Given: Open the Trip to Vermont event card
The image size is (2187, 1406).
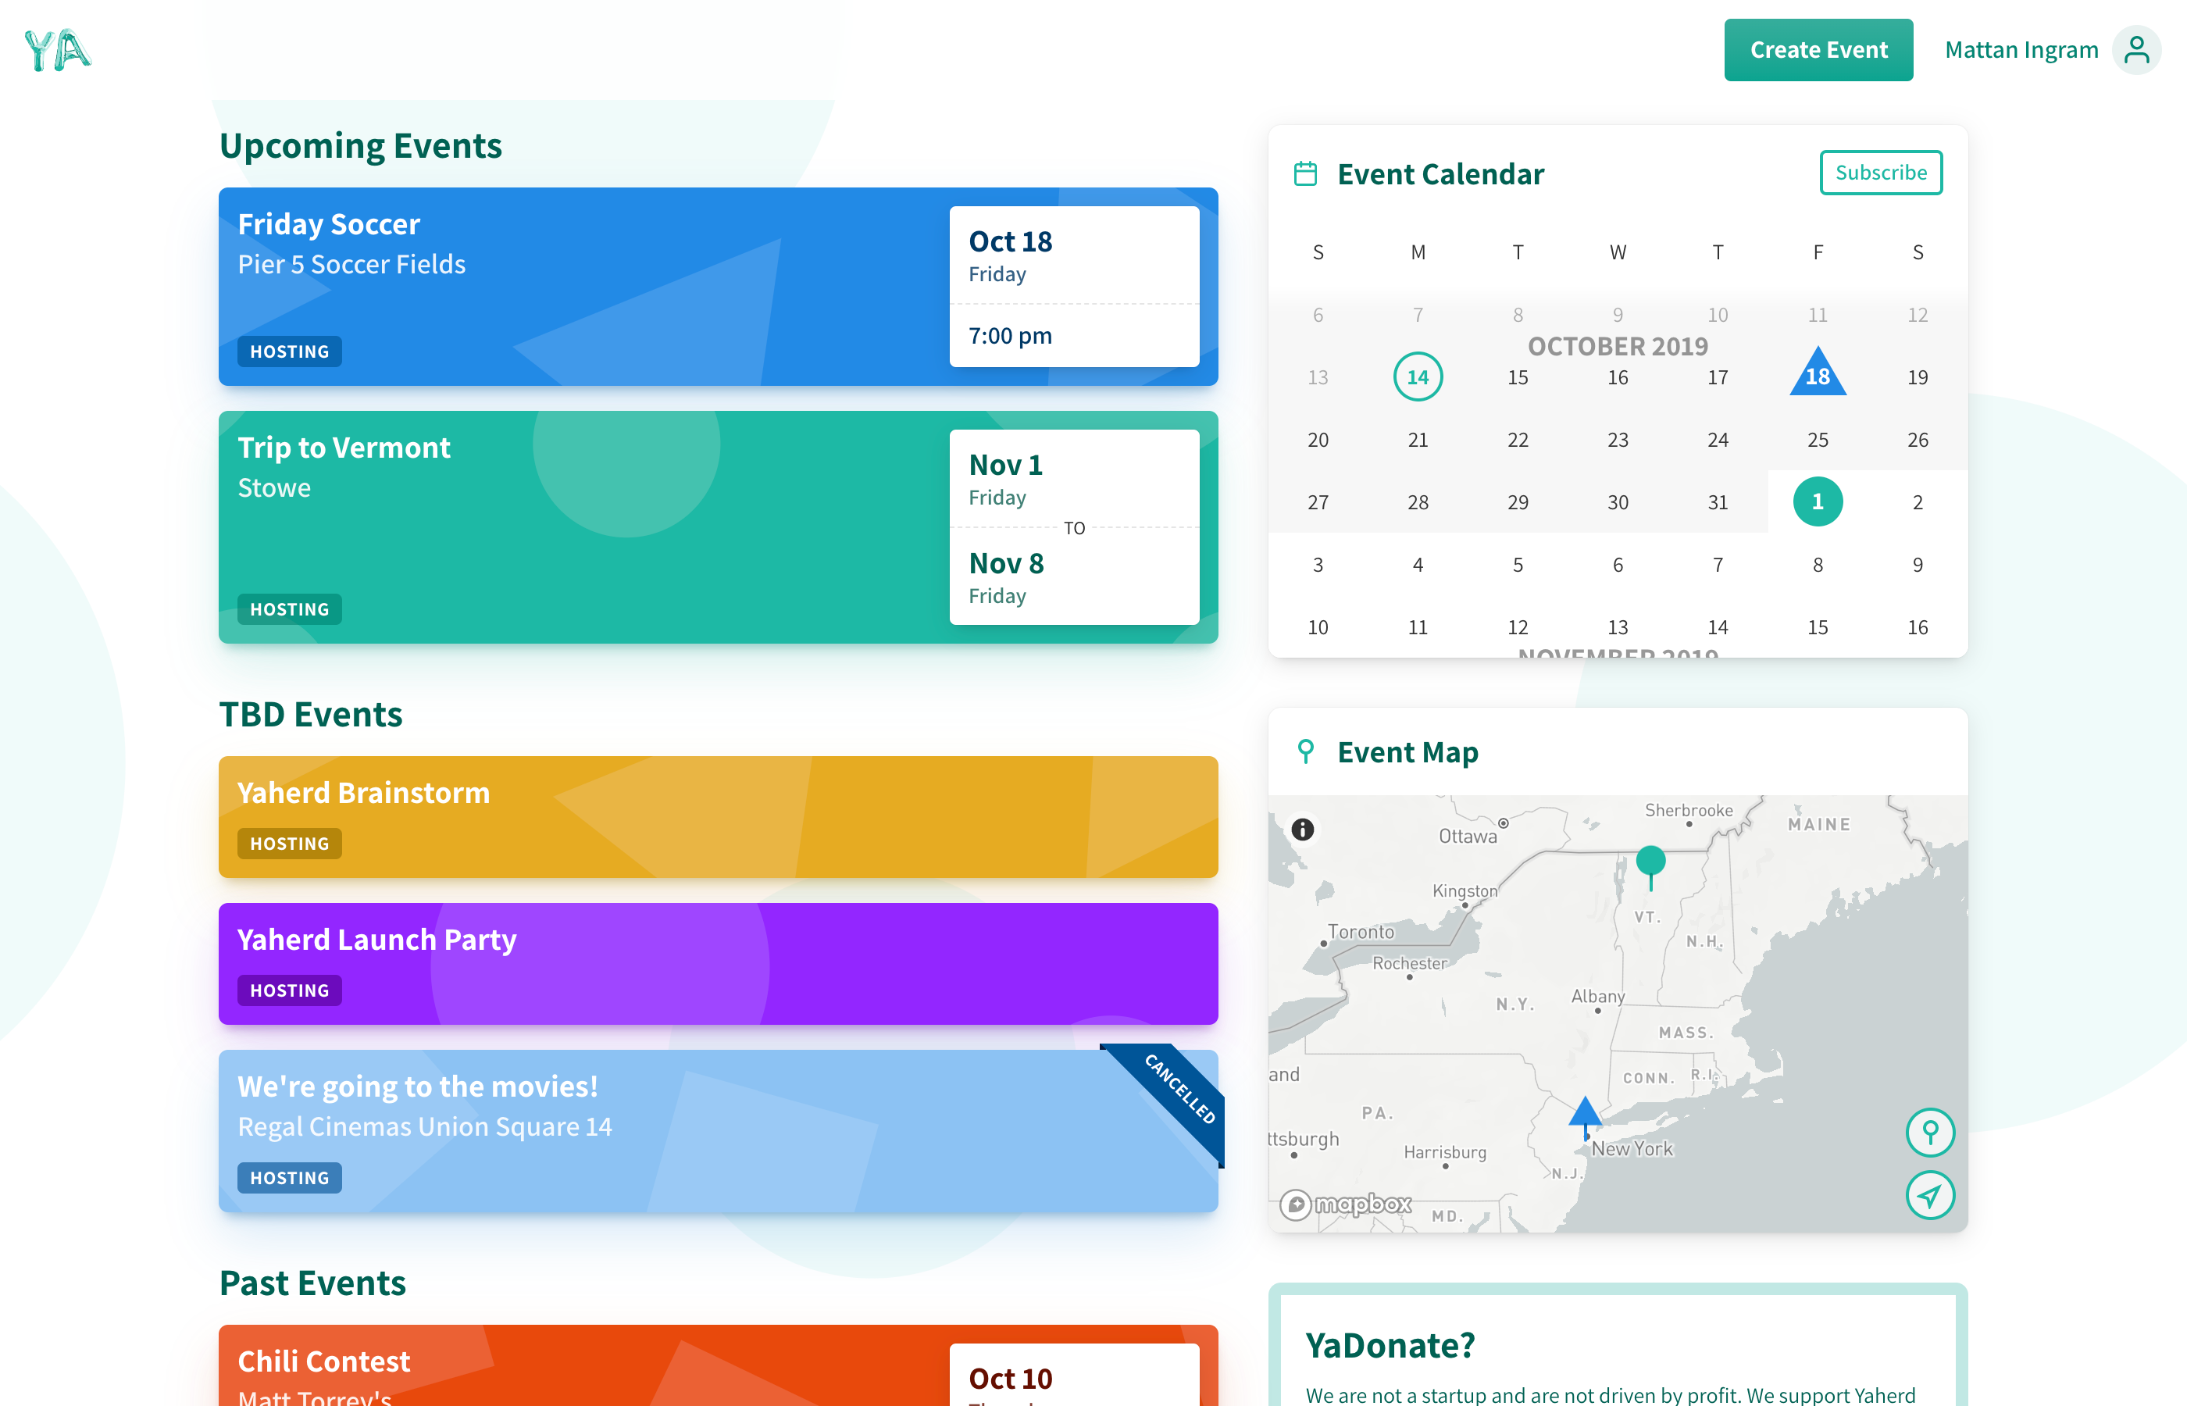Looking at the screenshot, I should click(584, 526).
